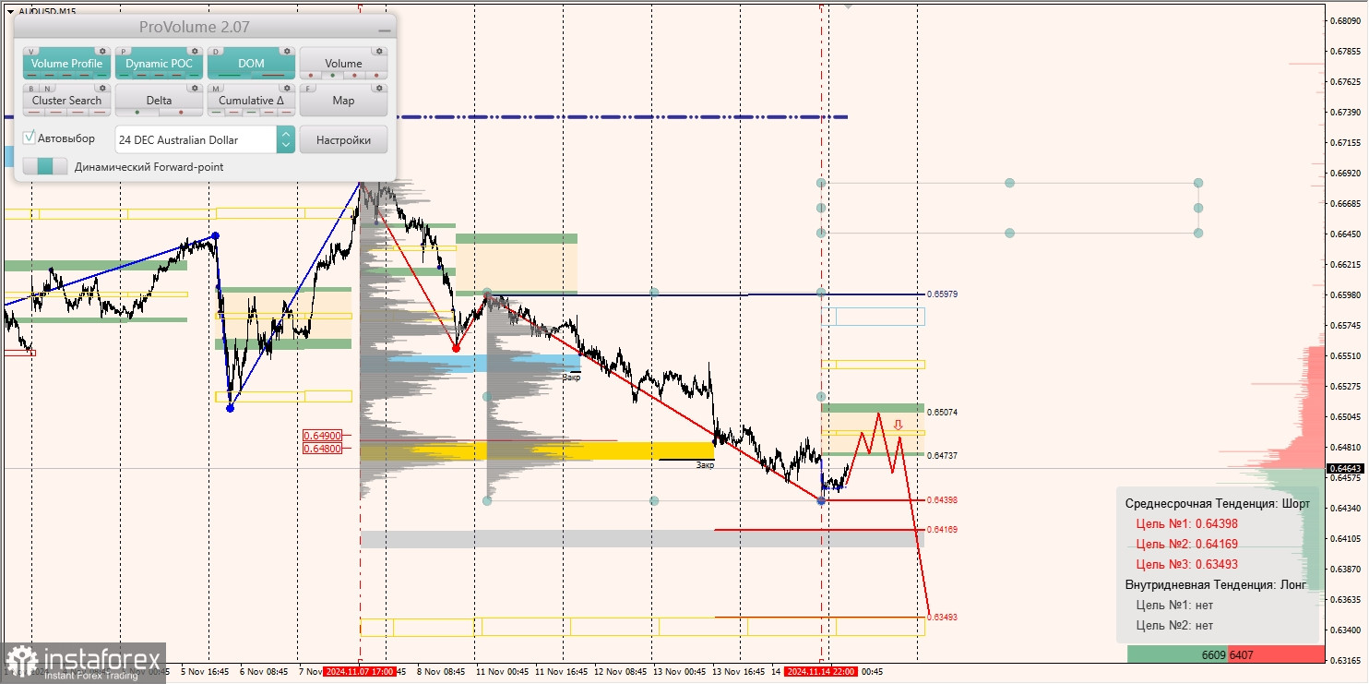Screen dimensions: 1369x684
Task: Click the Цель №3: 0.63493 info line
Action: point(1186,564)
